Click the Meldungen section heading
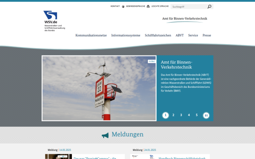The height and width of the screenshot is (159, 255). 127,134
